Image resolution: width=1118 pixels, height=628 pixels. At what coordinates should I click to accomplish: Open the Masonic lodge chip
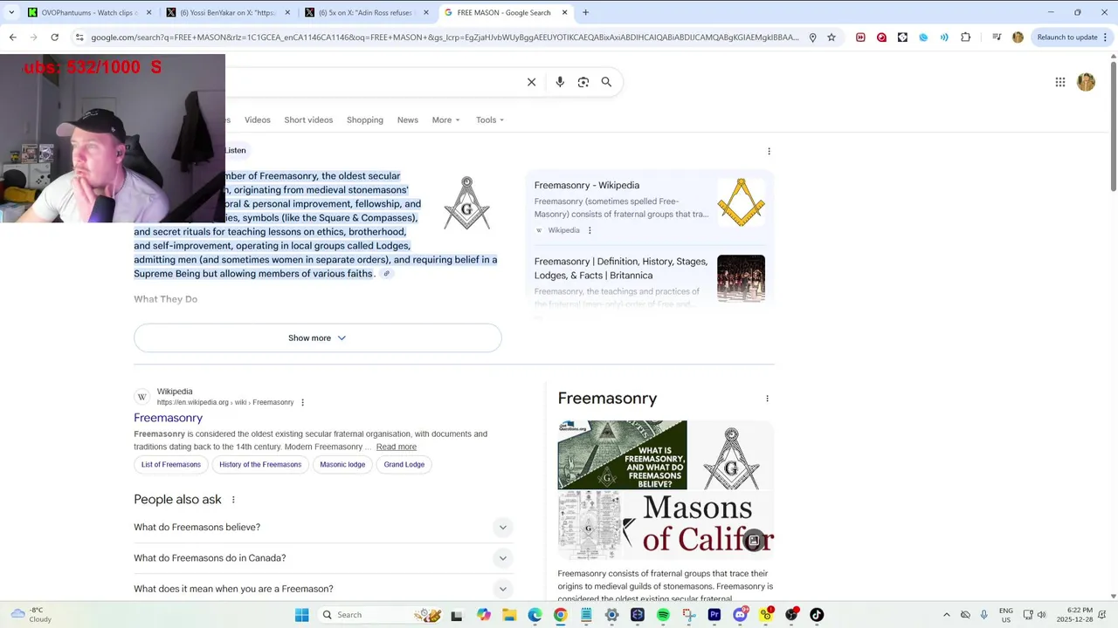coord(342,465)
